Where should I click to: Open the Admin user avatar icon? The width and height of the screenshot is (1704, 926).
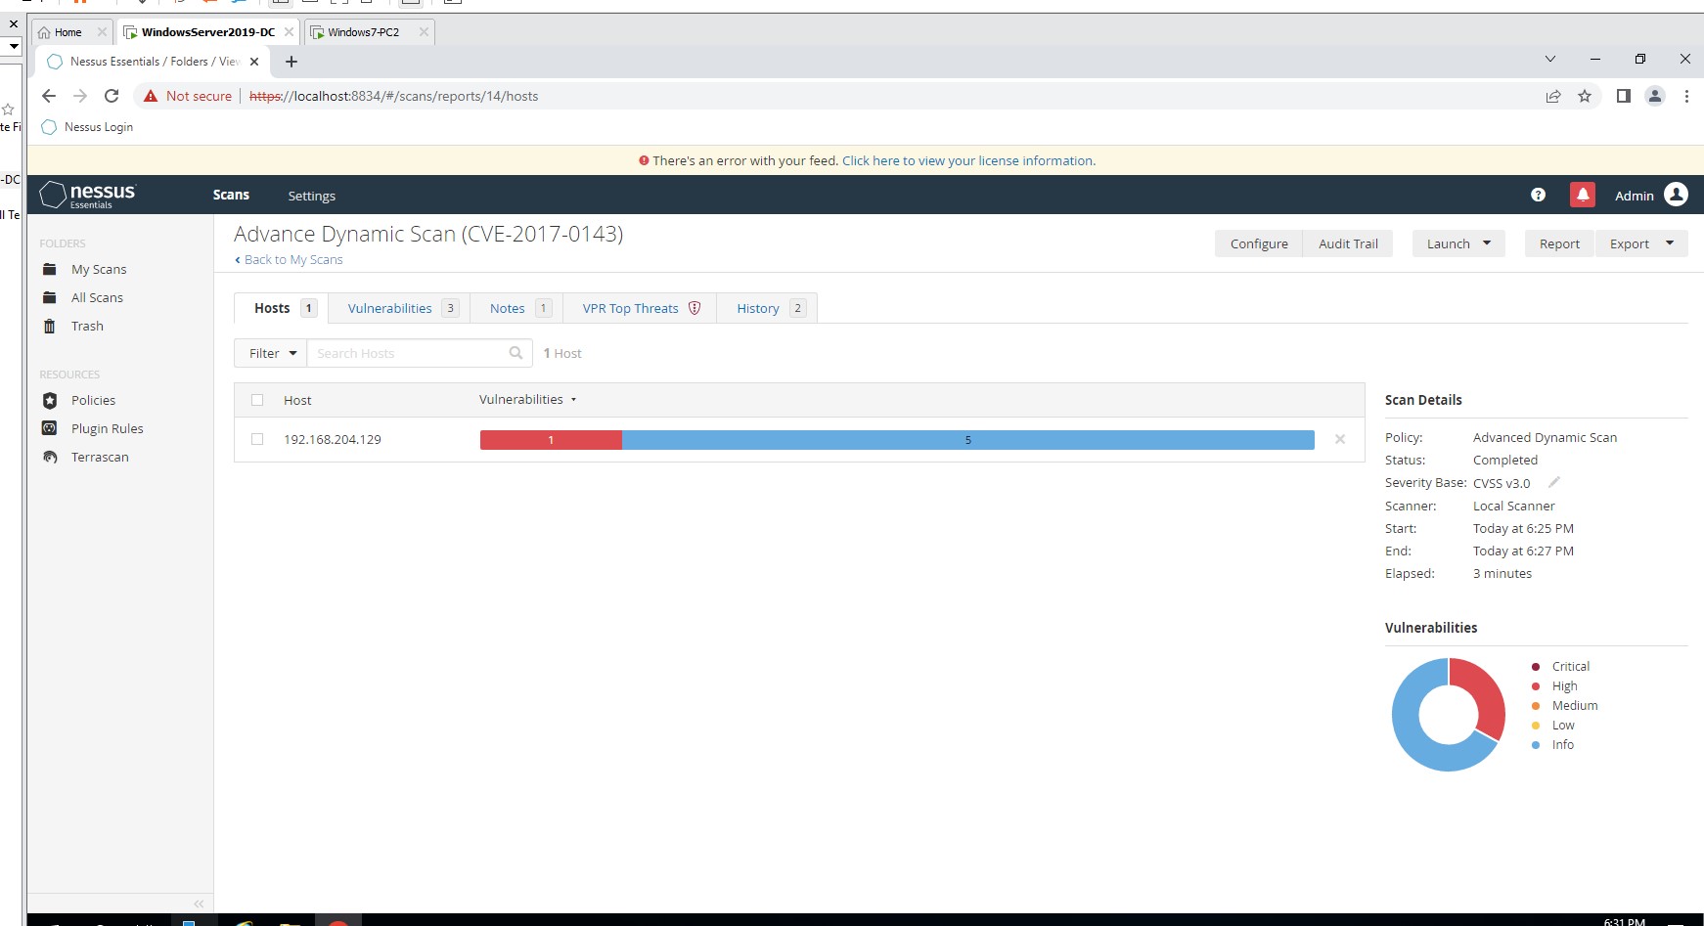tap(1676, 195)
